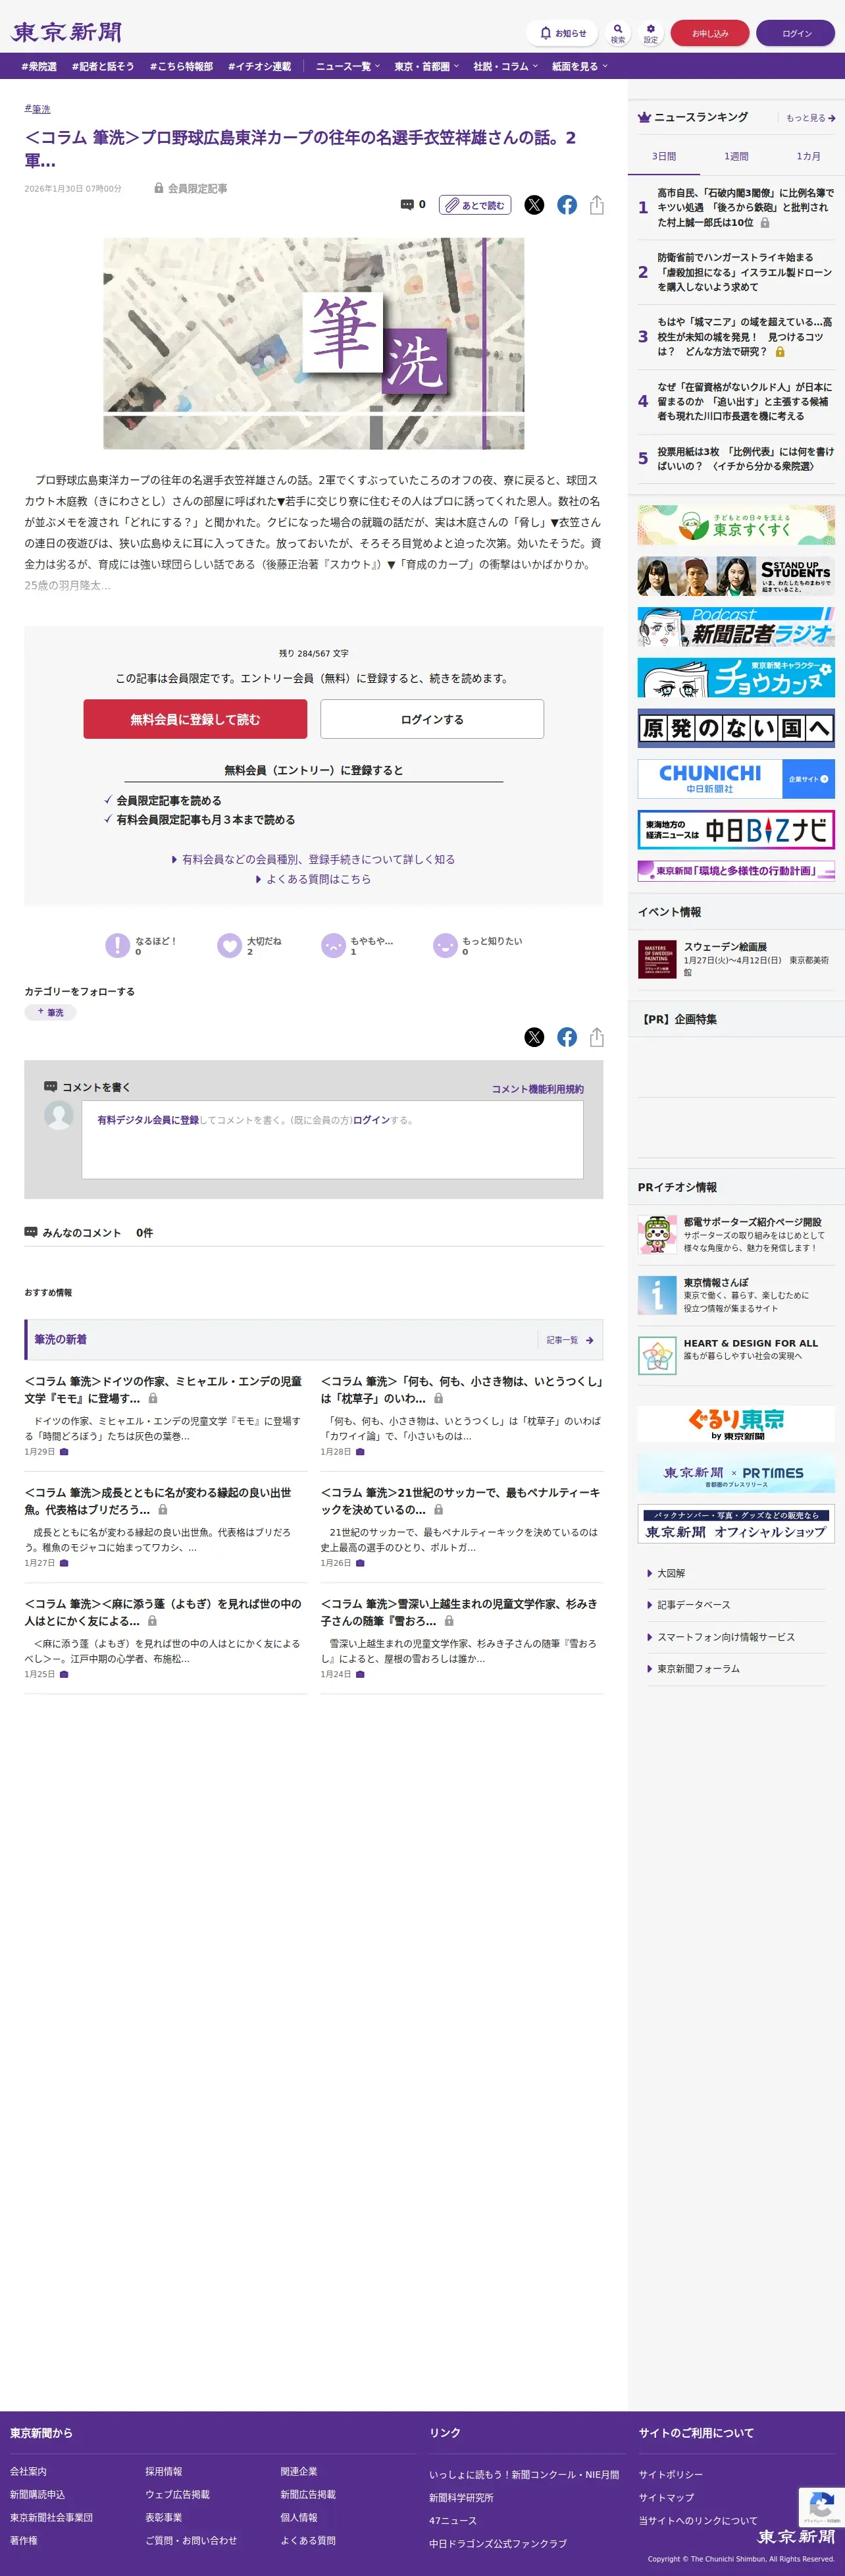Switch ranking to the 3日間 tab
The height and width of the screenshot is (2576, 845).
point(664,157)
